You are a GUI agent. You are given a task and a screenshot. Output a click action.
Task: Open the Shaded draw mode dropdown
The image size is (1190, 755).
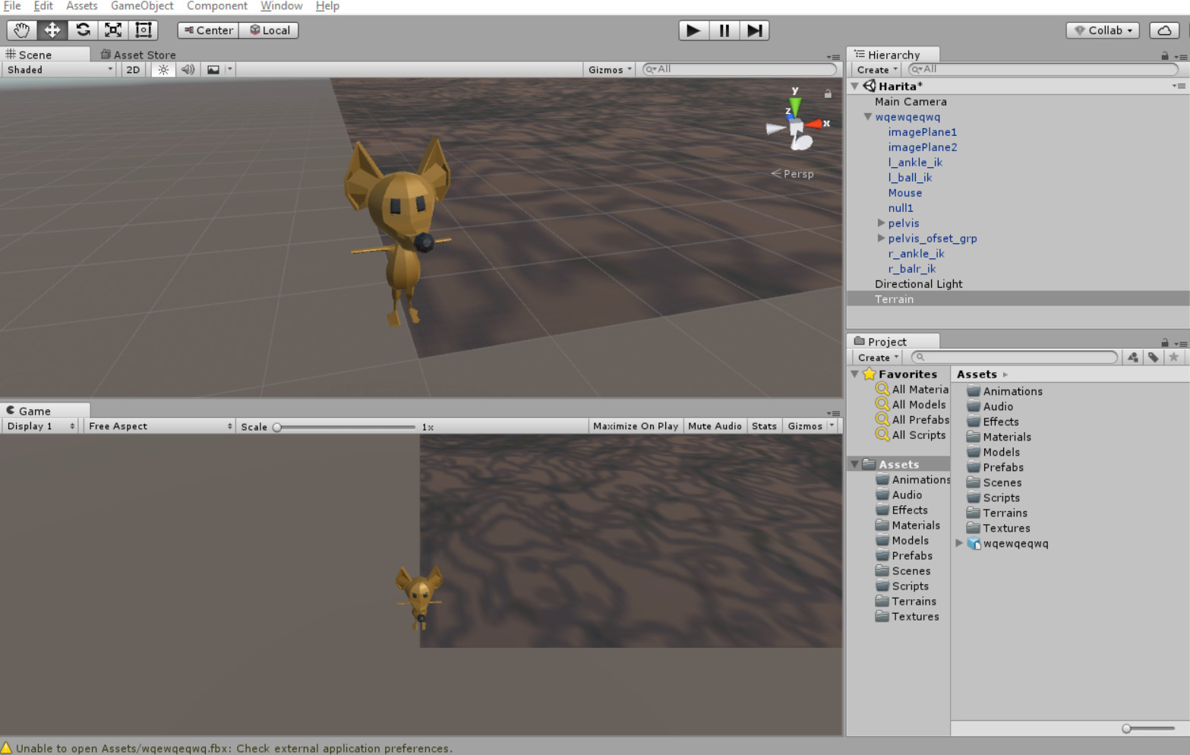click(57, 69)
